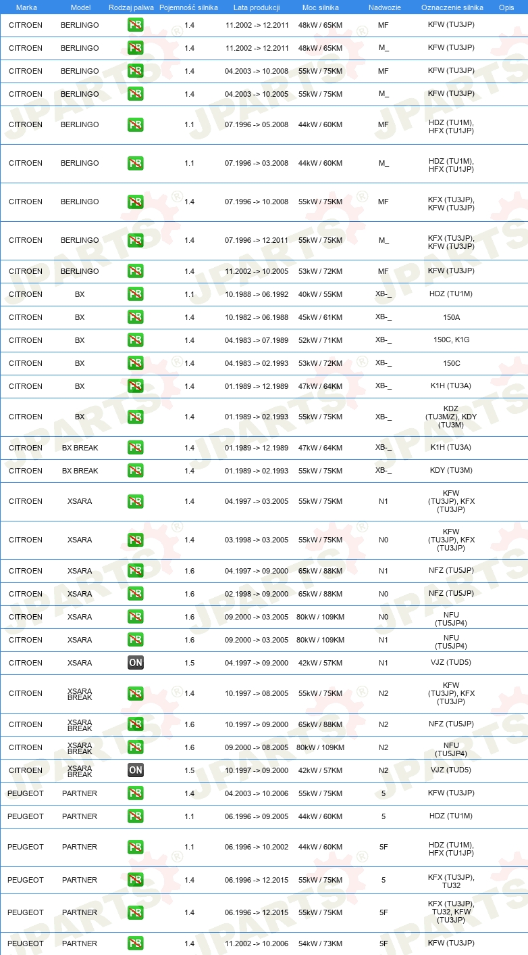Click petrol icon for Partner 06.1996 -> 09.2005 row
Image resolution: width=528 pixels, height=955 pixels.
136,816
